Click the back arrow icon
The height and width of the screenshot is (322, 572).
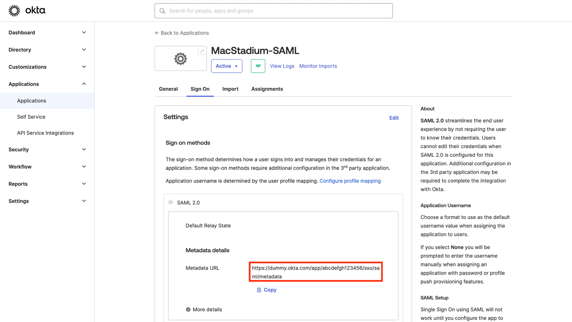[x=157, y=33]
